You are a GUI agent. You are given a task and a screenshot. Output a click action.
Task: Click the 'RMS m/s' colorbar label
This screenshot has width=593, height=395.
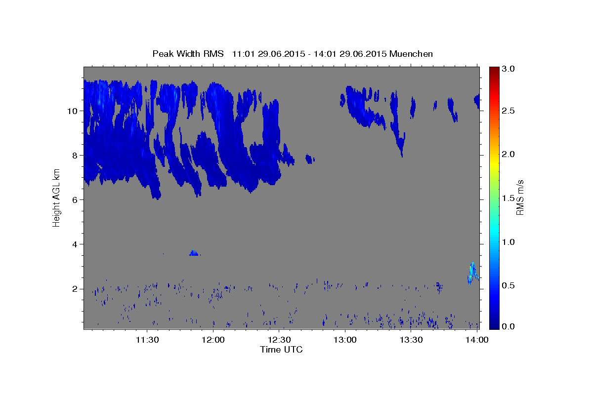point(520,197)
